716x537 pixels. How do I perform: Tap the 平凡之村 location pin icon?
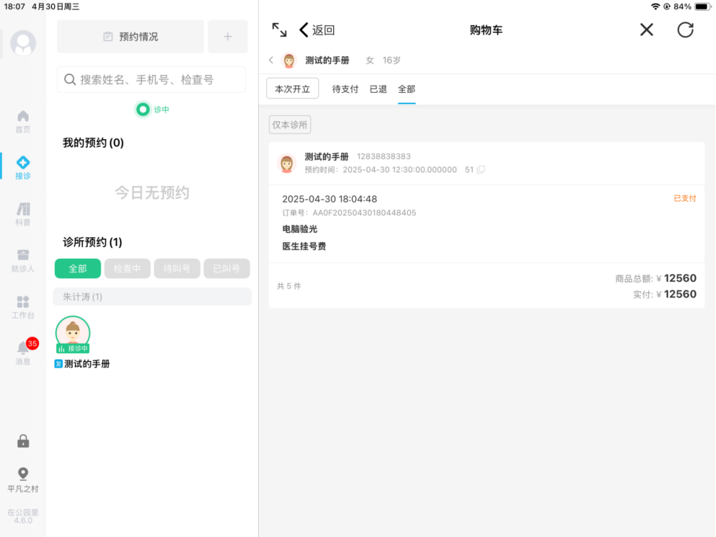(23, 474)
